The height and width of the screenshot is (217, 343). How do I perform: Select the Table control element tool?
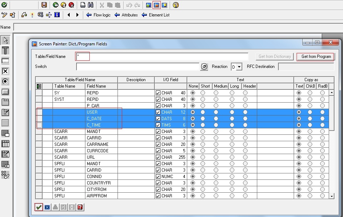point(5,143)
